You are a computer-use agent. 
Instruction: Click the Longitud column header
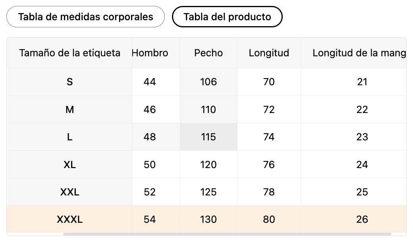pyautogui.click(x=269, y=53)
